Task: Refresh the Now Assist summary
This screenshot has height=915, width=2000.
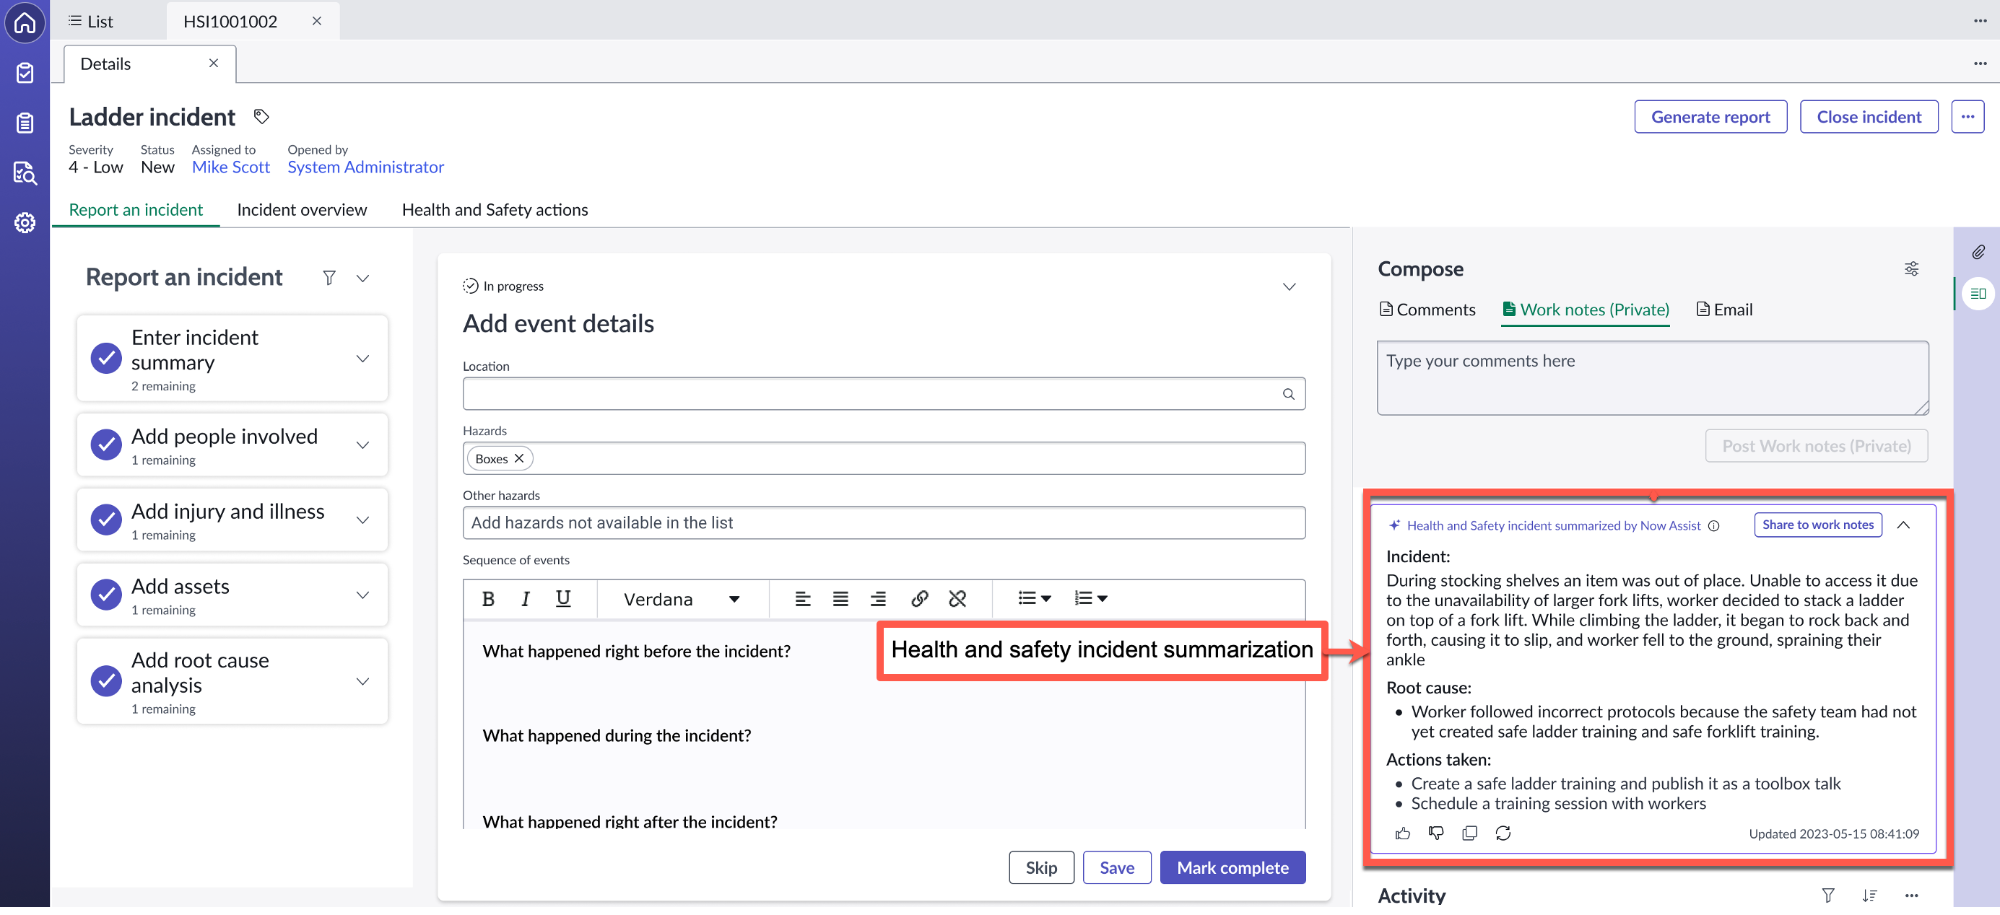Action: (x=1503, y=833)
